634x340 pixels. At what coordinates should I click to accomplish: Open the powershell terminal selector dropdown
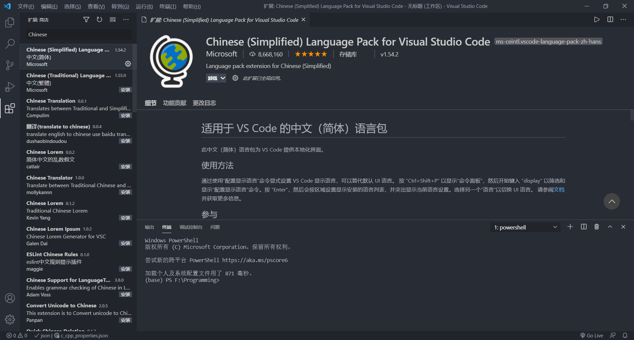point(525,227)
